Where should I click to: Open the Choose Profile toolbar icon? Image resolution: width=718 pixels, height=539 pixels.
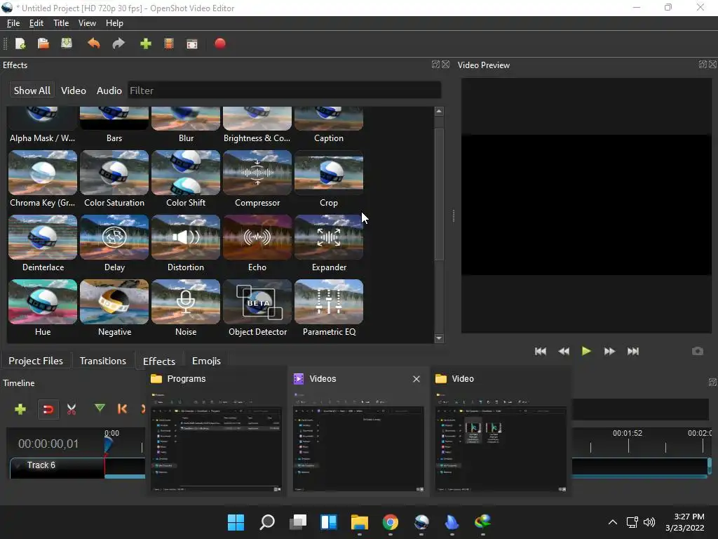click(x=169, y=44)
